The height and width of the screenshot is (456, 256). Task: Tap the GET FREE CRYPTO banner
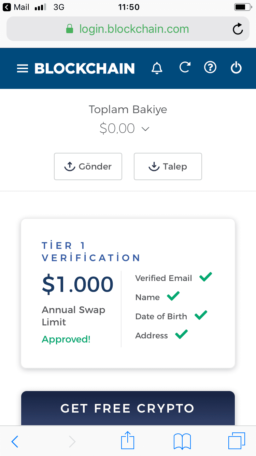point(128,408)
